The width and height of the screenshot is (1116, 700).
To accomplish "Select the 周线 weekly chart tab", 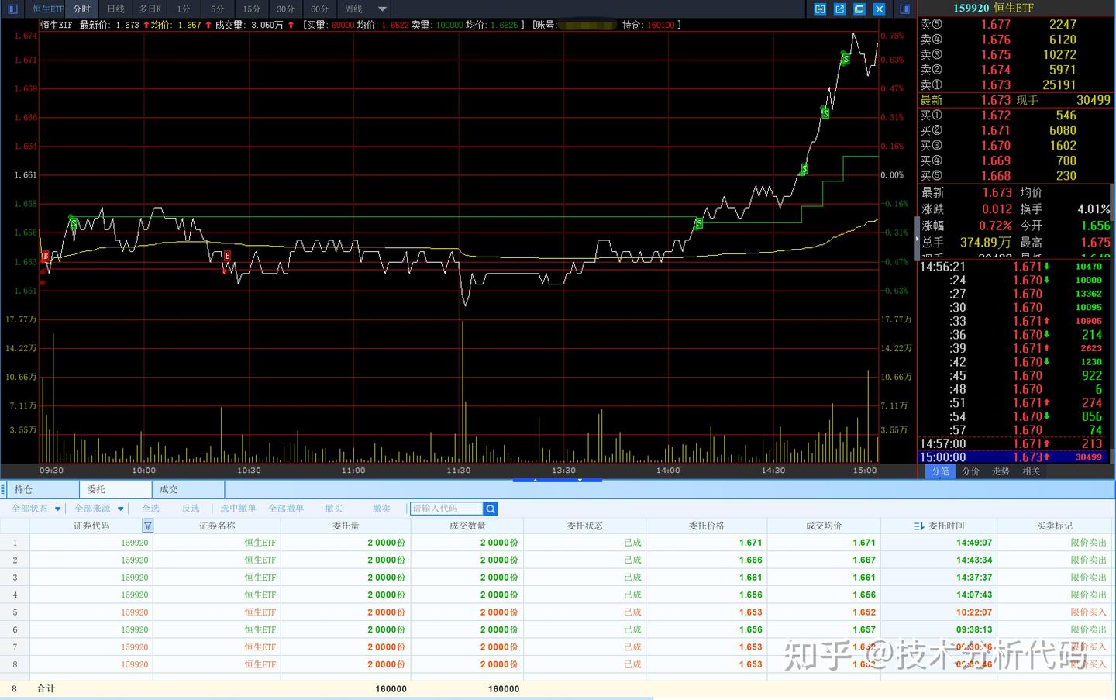I will click(x=353, y=9).
